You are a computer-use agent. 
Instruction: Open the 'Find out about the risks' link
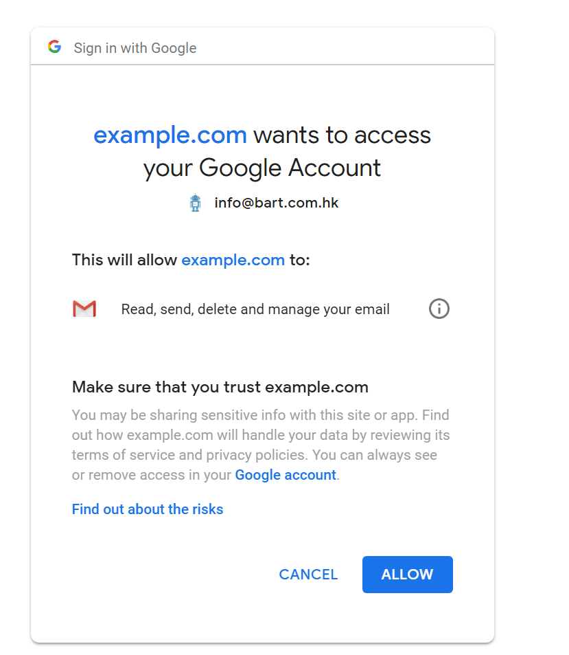pyautogui.click(x=148, y=509)
